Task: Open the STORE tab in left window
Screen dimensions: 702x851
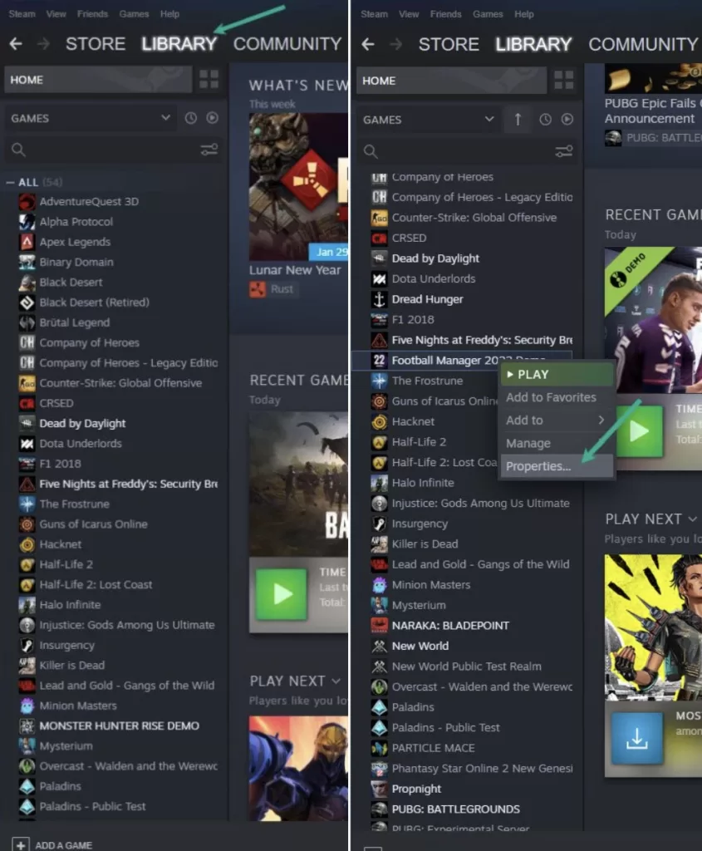Action: coord(96,44)
